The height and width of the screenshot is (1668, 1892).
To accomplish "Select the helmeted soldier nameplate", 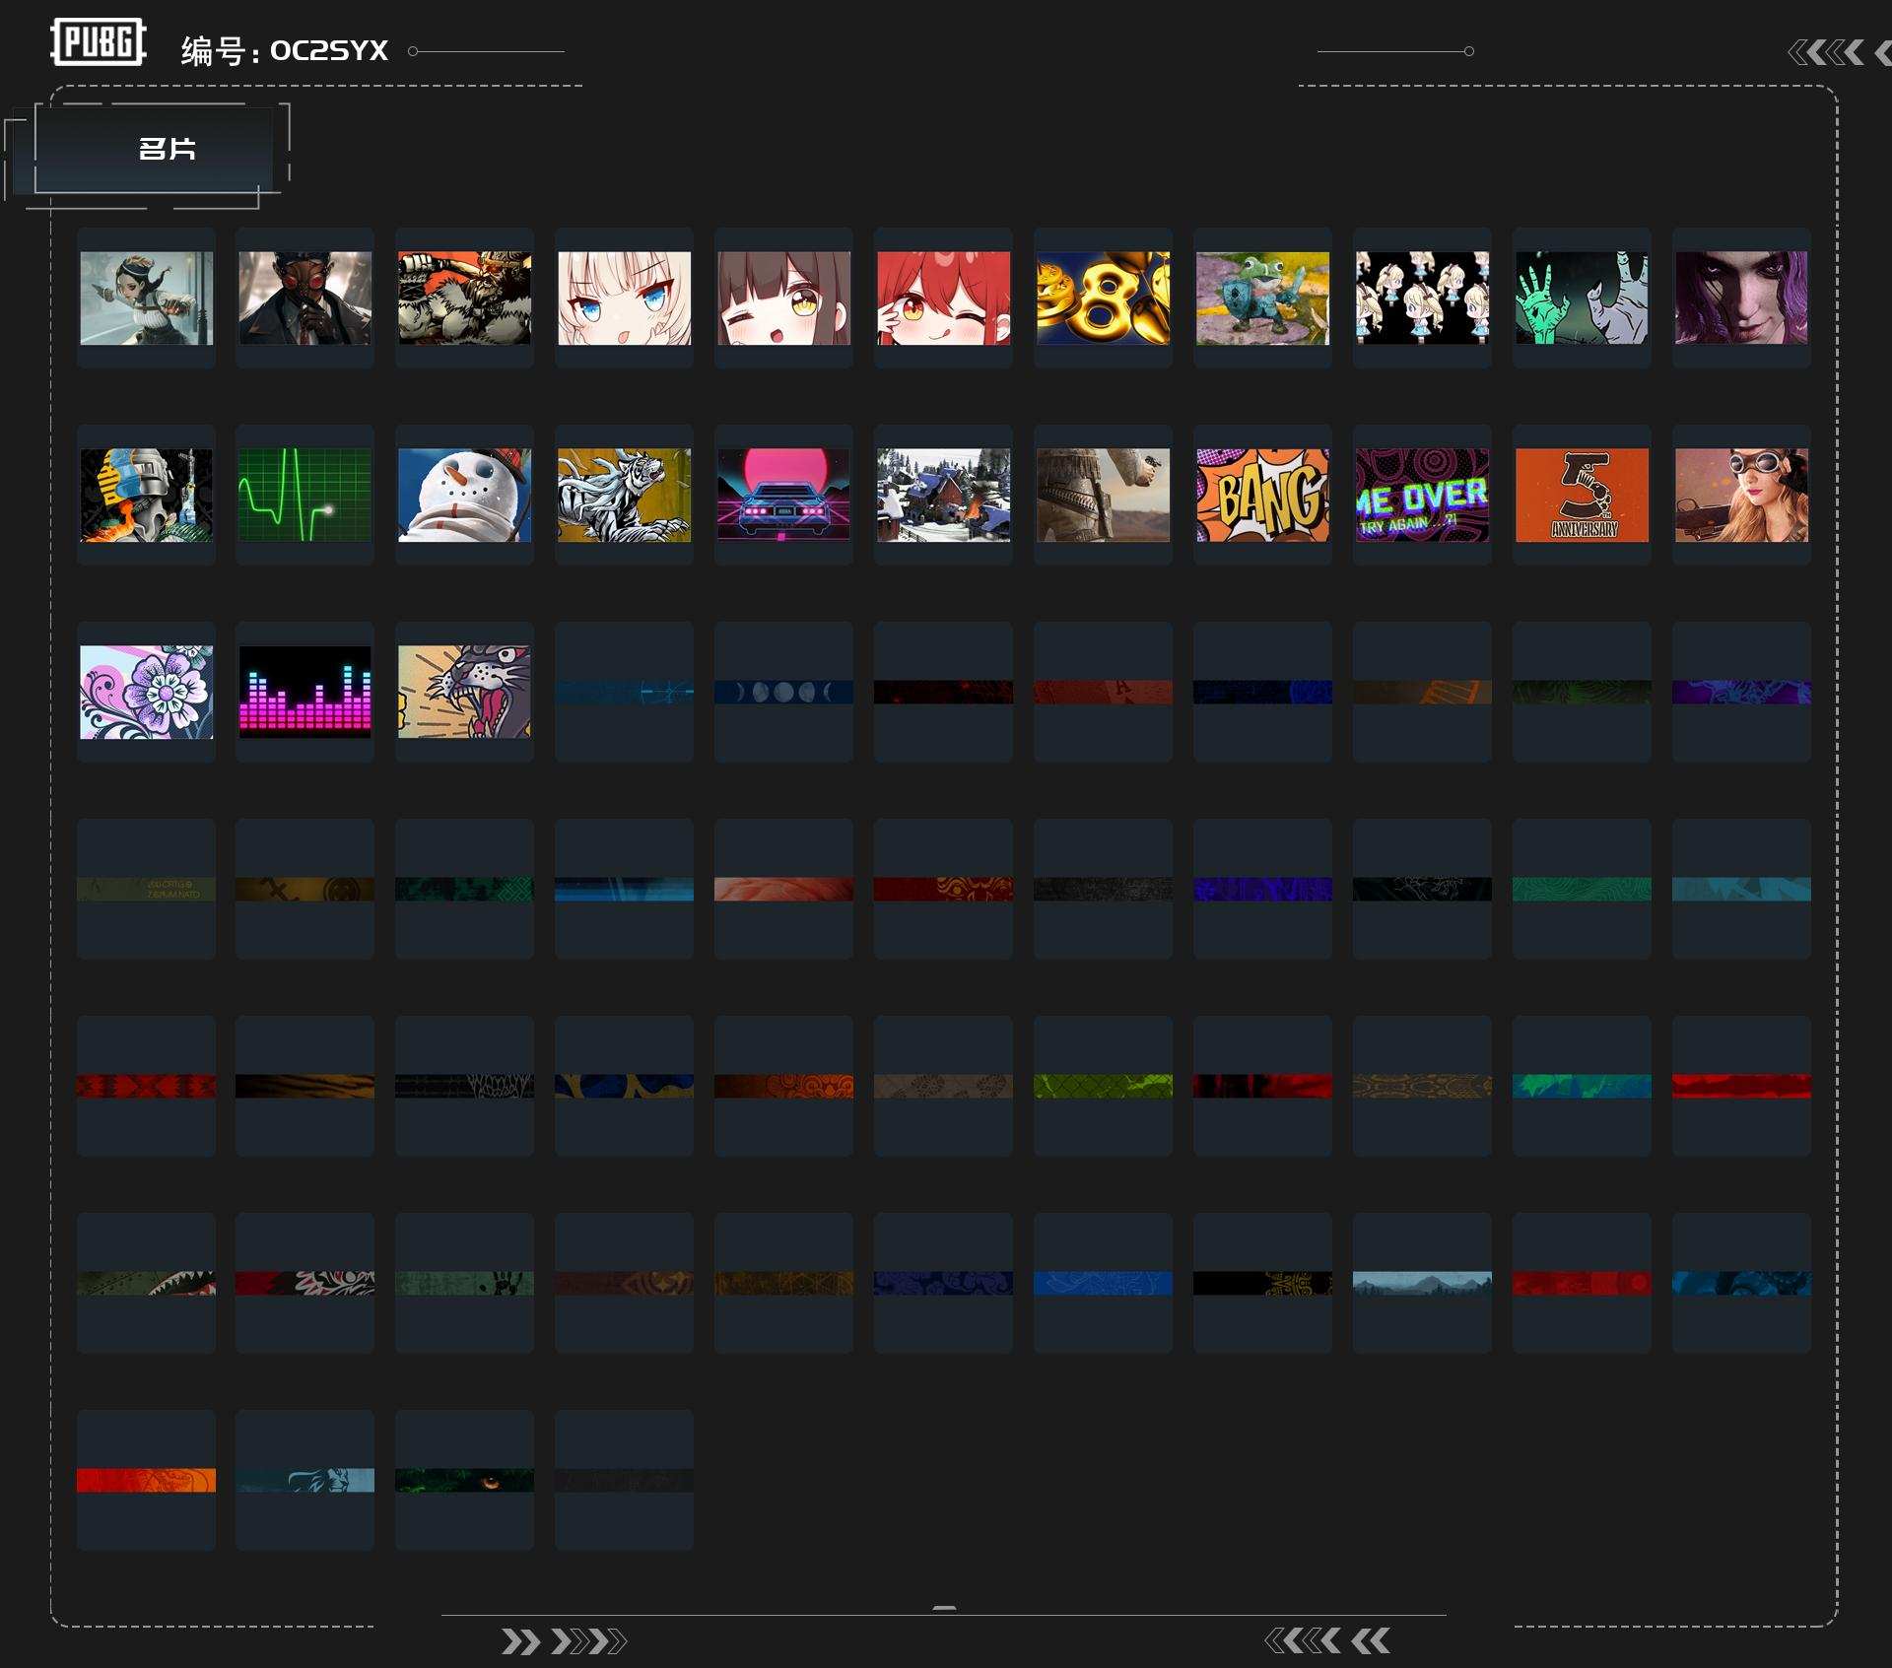I will (x=146, y=495).
